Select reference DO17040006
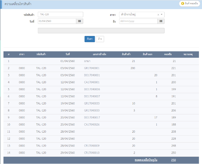 coord(92,89)
